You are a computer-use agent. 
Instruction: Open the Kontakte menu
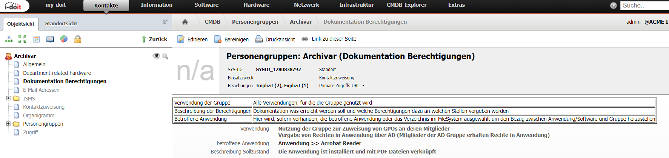coord(106,6)
